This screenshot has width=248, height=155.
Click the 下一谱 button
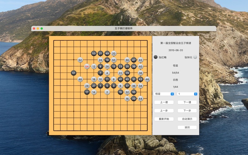point(187,102)
